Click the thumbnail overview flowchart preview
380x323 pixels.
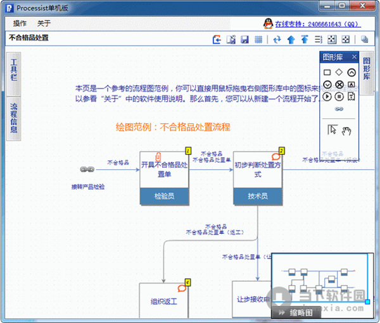coord(319,277)
